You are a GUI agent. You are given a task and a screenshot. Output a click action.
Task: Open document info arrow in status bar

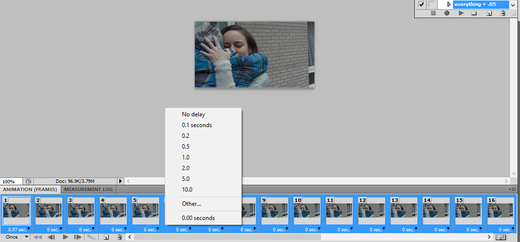(121, 181)
